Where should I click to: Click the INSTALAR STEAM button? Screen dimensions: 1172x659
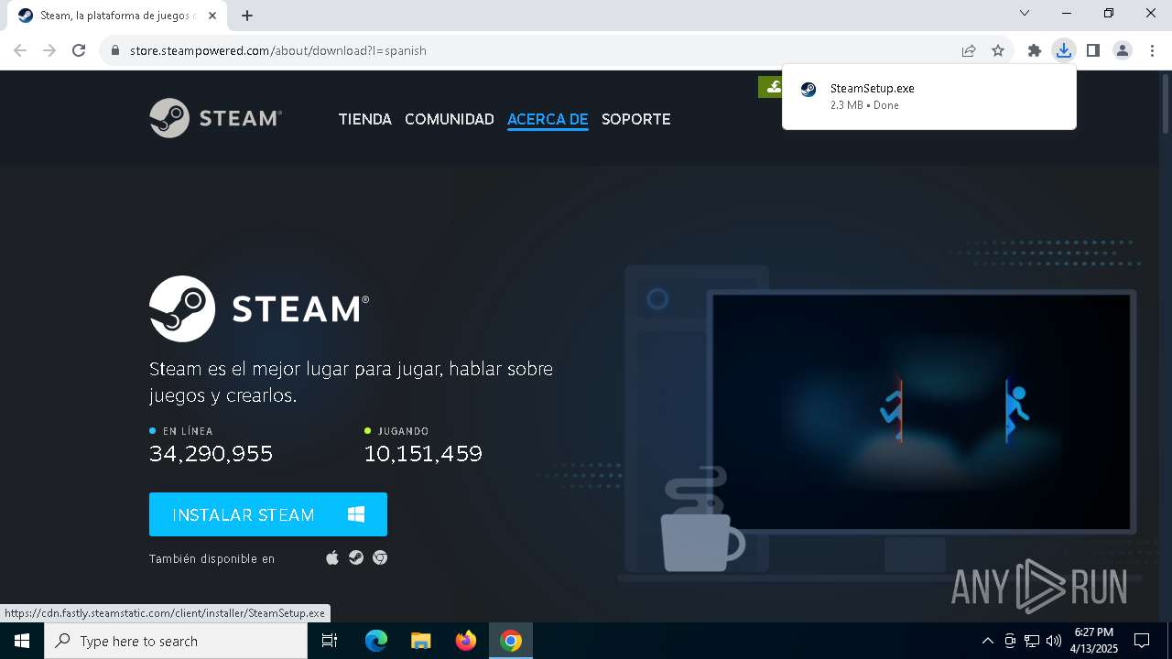tap(268, 514)
